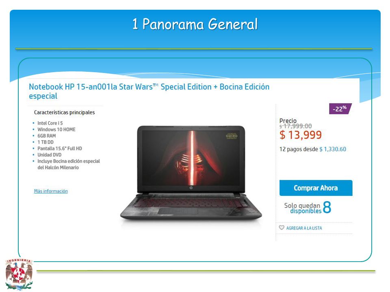Click the Solo quedan disponibles text
Screen dimensions: 390x292
click(x=303, y=208)
